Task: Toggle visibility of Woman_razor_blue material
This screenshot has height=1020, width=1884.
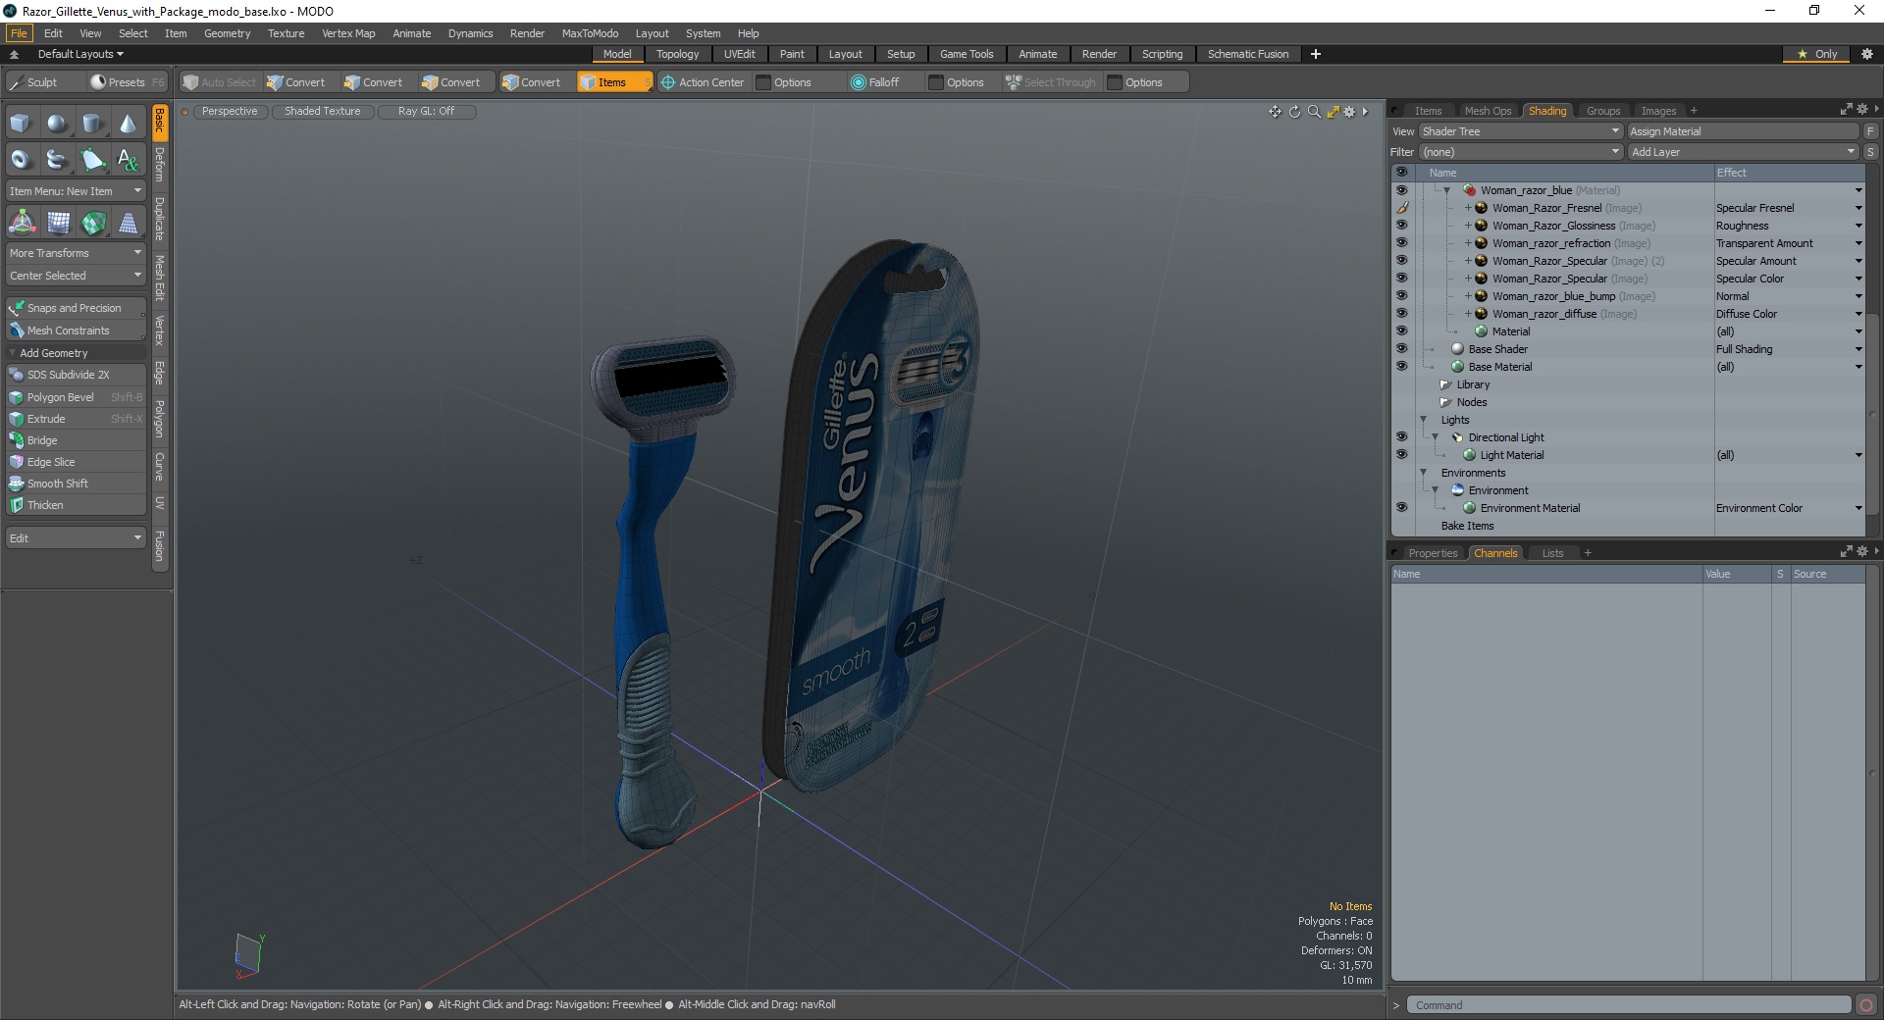Action: (1401, 190)
